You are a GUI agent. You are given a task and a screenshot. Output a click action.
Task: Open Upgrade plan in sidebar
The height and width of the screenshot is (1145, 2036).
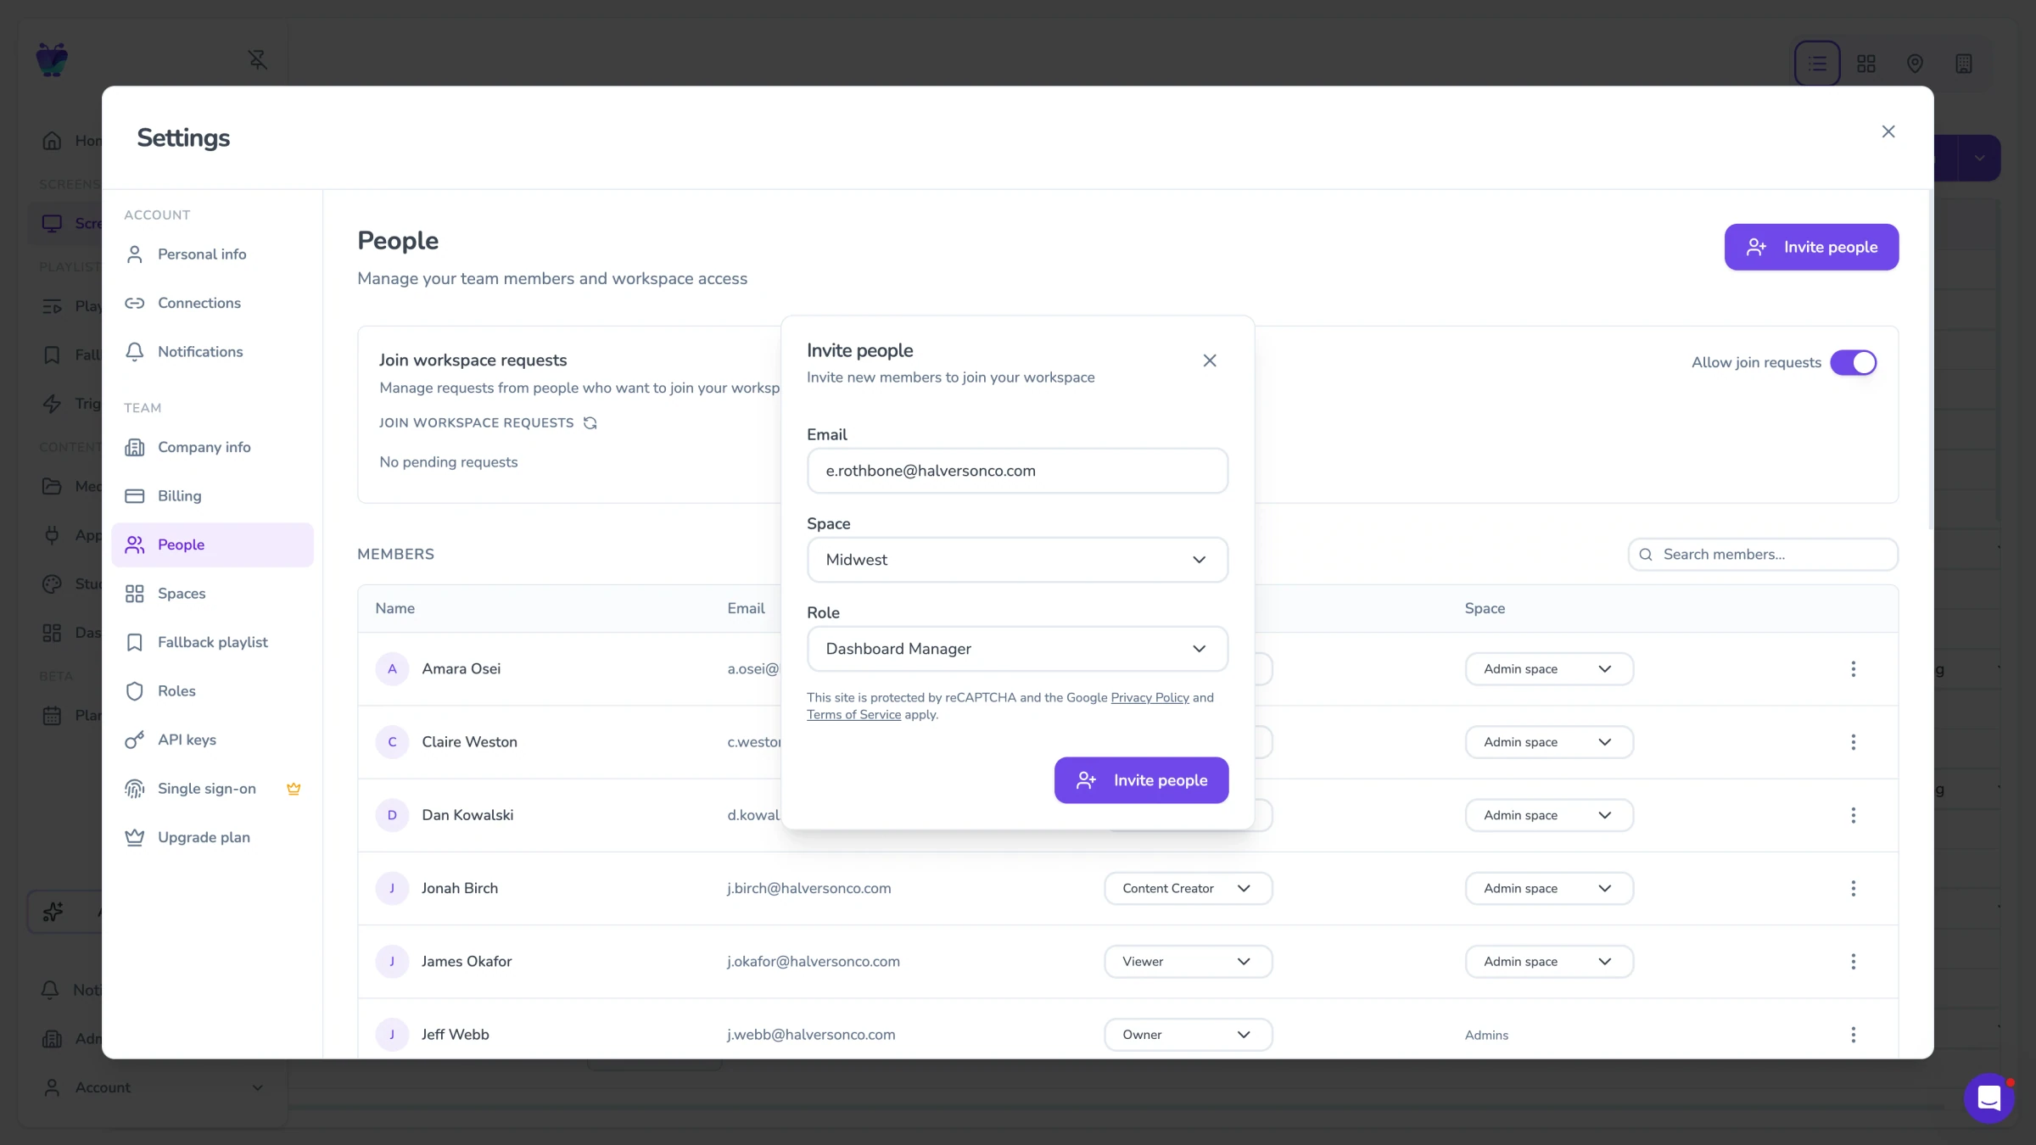[x=212, y=837]
